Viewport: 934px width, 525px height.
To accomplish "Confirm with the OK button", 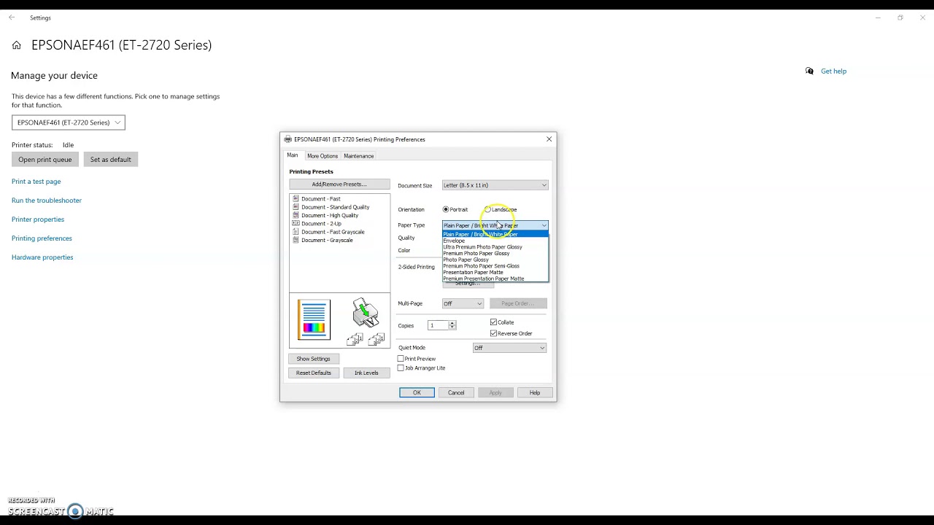I will point(417,392).
